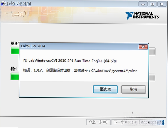Image resolution: width=168 pixels, height=128 pixels.
Task: Click the installer icon in title bar
Action: tap(3, 3)
